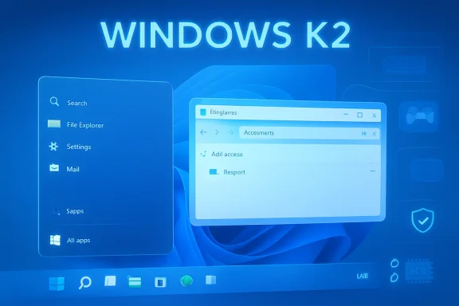
Task: Click the game controller icon
Action: click(420, 116)
